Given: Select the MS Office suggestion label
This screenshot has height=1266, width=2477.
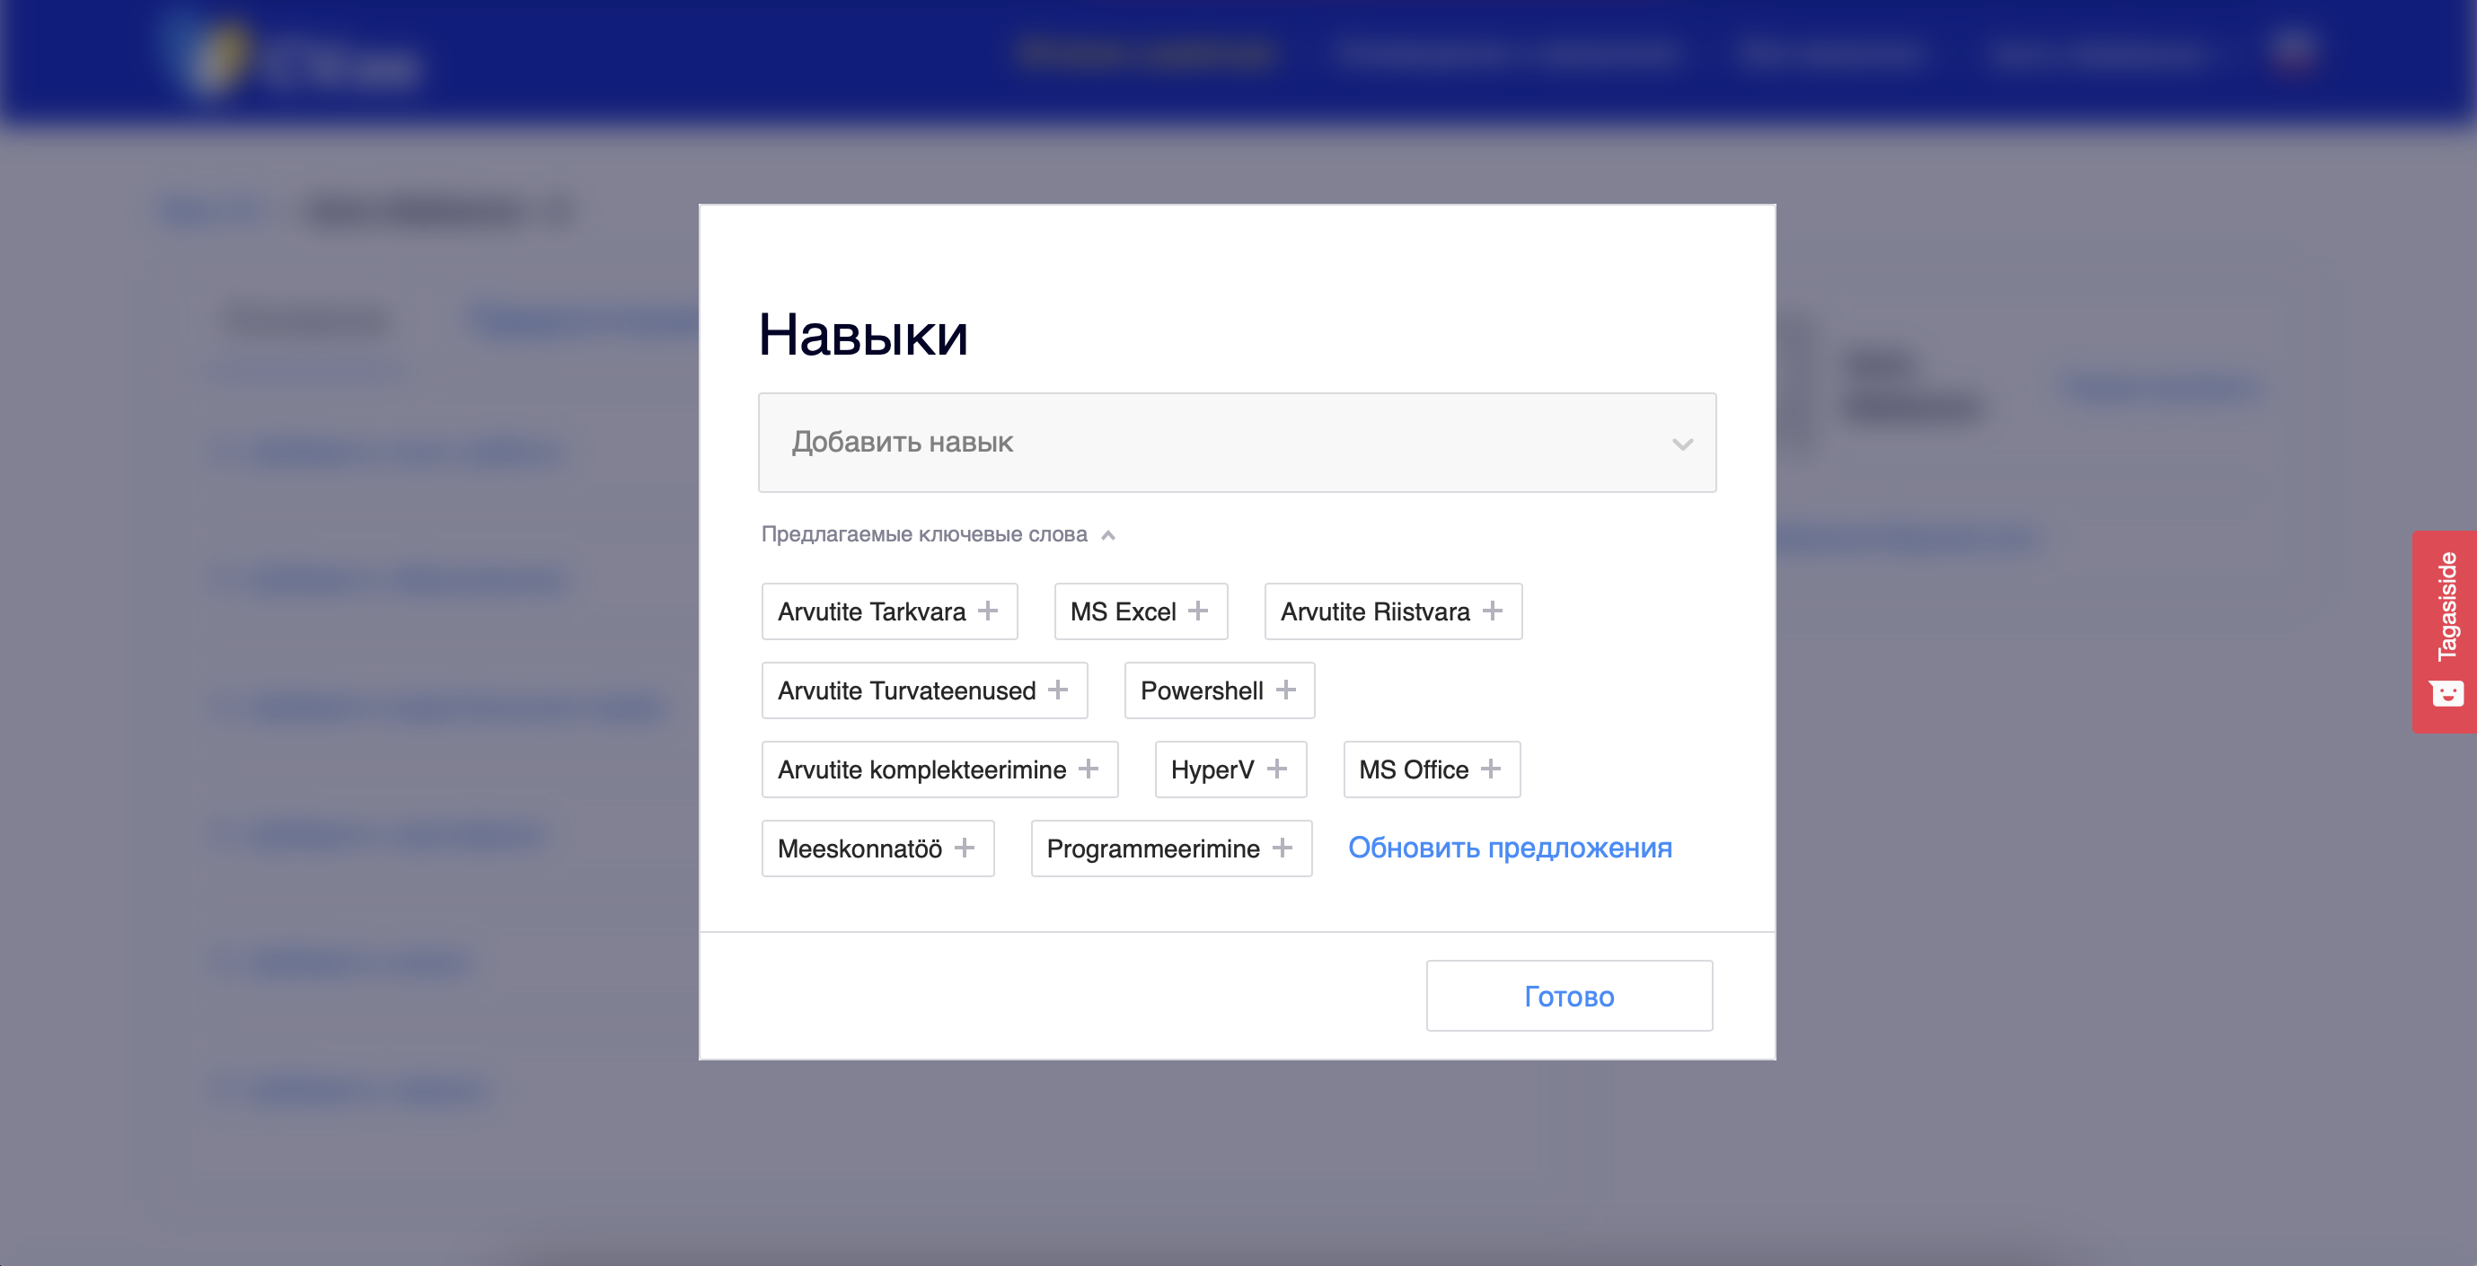Looking at the screenshot, I should [1414, 769].
